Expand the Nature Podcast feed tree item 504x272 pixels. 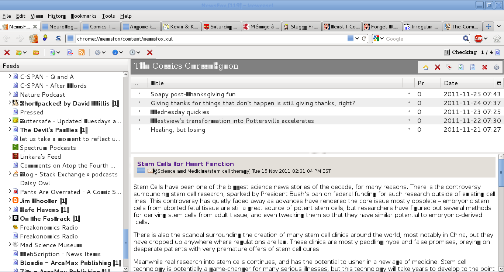click(10, 94)
